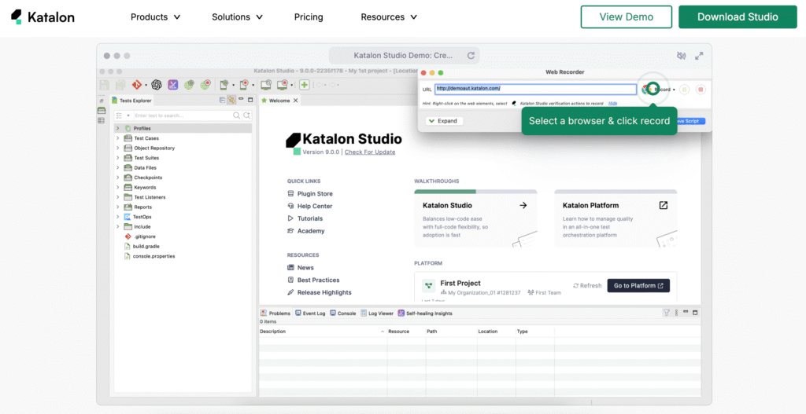This screenshot has height=414, width=806.
Task: Click the Git icon in Studio toolbar
Action: [137, 85]
